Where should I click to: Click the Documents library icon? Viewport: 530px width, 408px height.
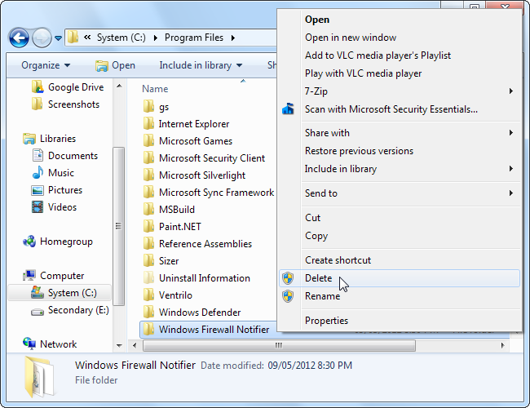coord(38,155)
